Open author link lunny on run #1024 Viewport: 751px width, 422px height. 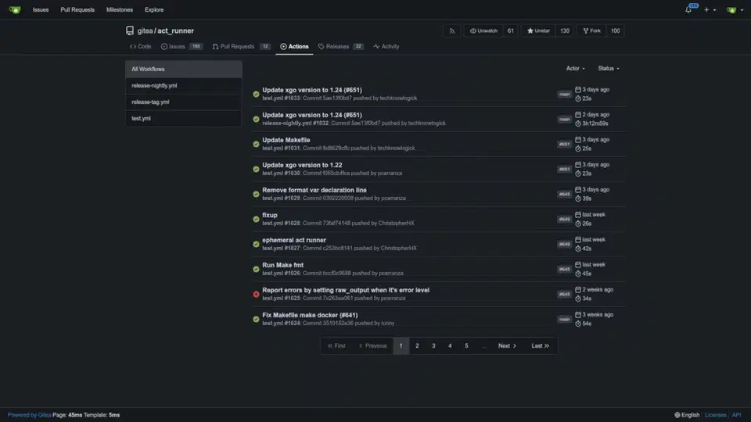click(x=388, y=324)
